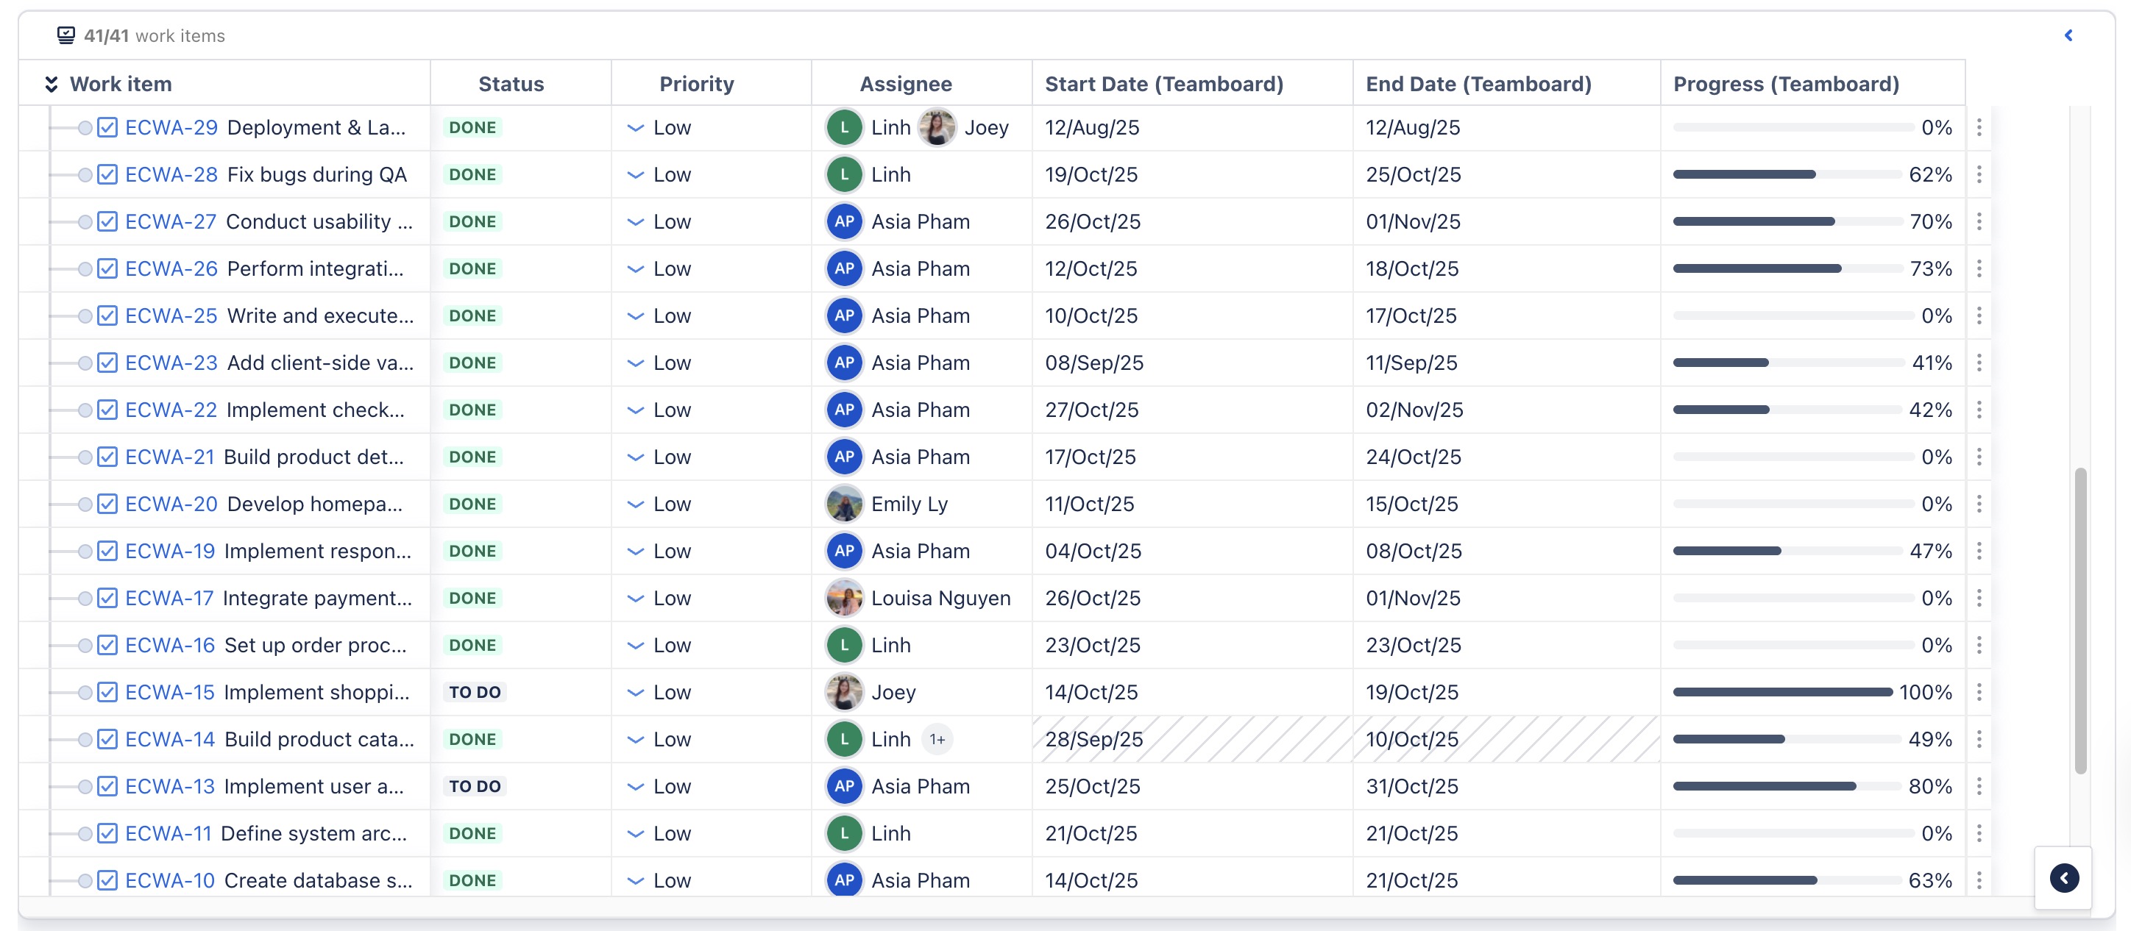Click Louisa Nguyen's avatar on ECWA-17
2131x931 pixels.
click(844, 599)
